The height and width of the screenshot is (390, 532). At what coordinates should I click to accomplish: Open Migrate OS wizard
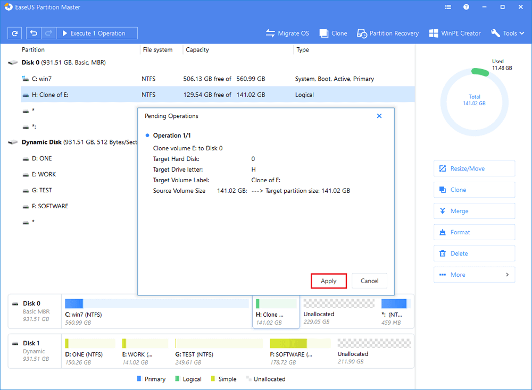coord(287,33)
